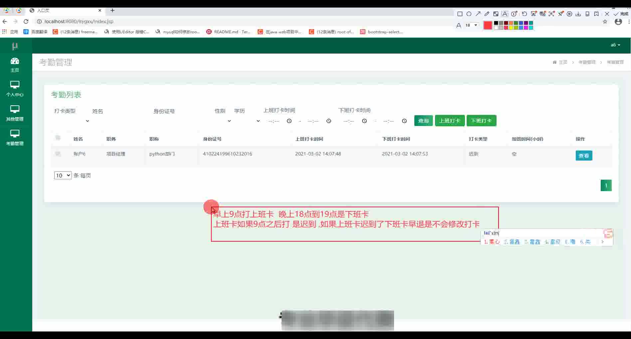The image size is (631, 339).
Task: Go to pagination page 1
Action: (x=606, y=185)
